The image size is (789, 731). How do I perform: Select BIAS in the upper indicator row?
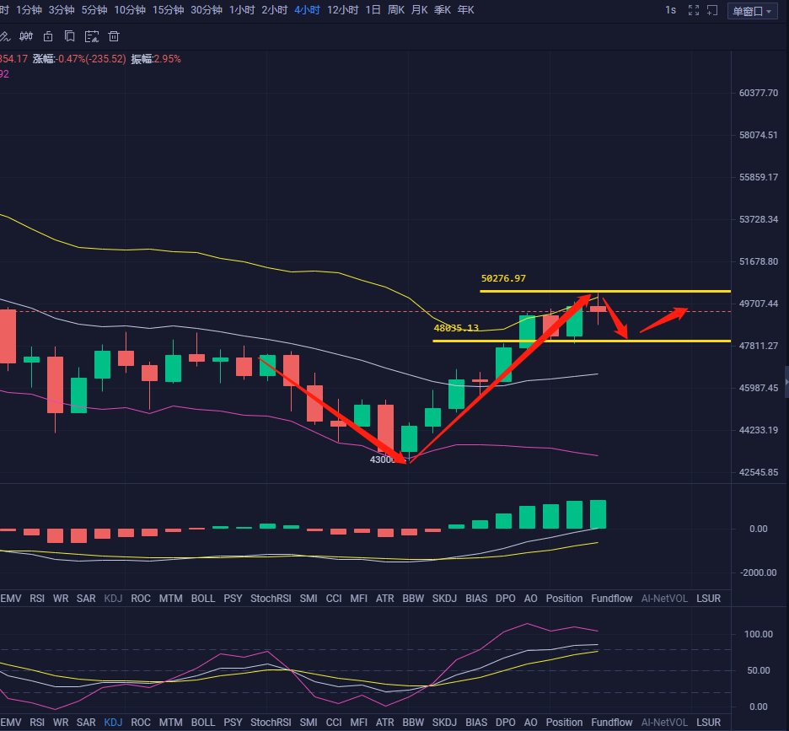(x=476, y=599)
